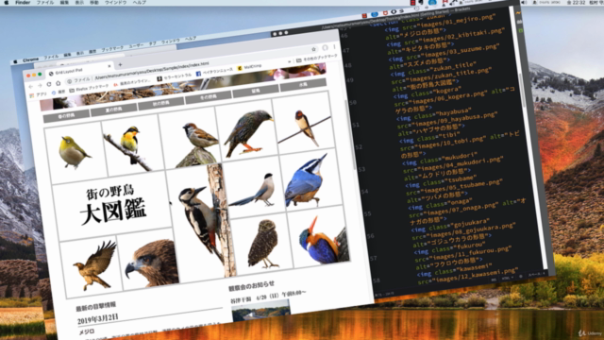Click the 最新の目撃情報 heading
The image size is (604, 340).
(96, 306)
